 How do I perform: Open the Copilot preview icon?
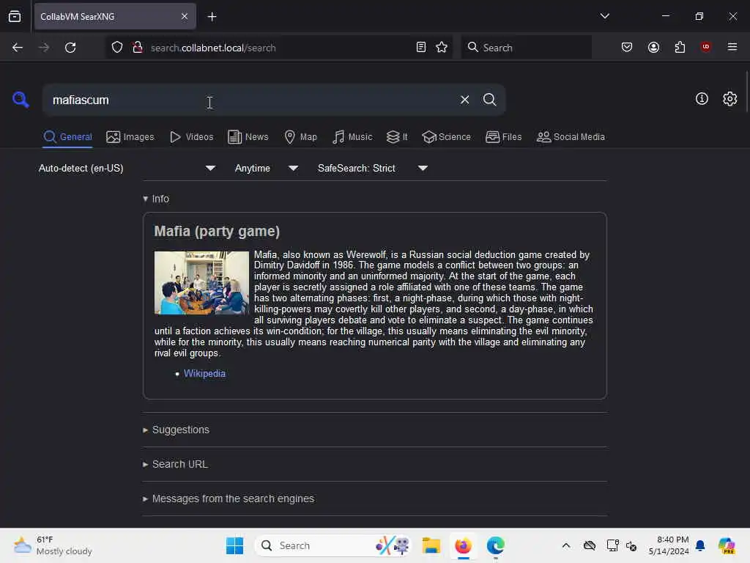[727, 545]
